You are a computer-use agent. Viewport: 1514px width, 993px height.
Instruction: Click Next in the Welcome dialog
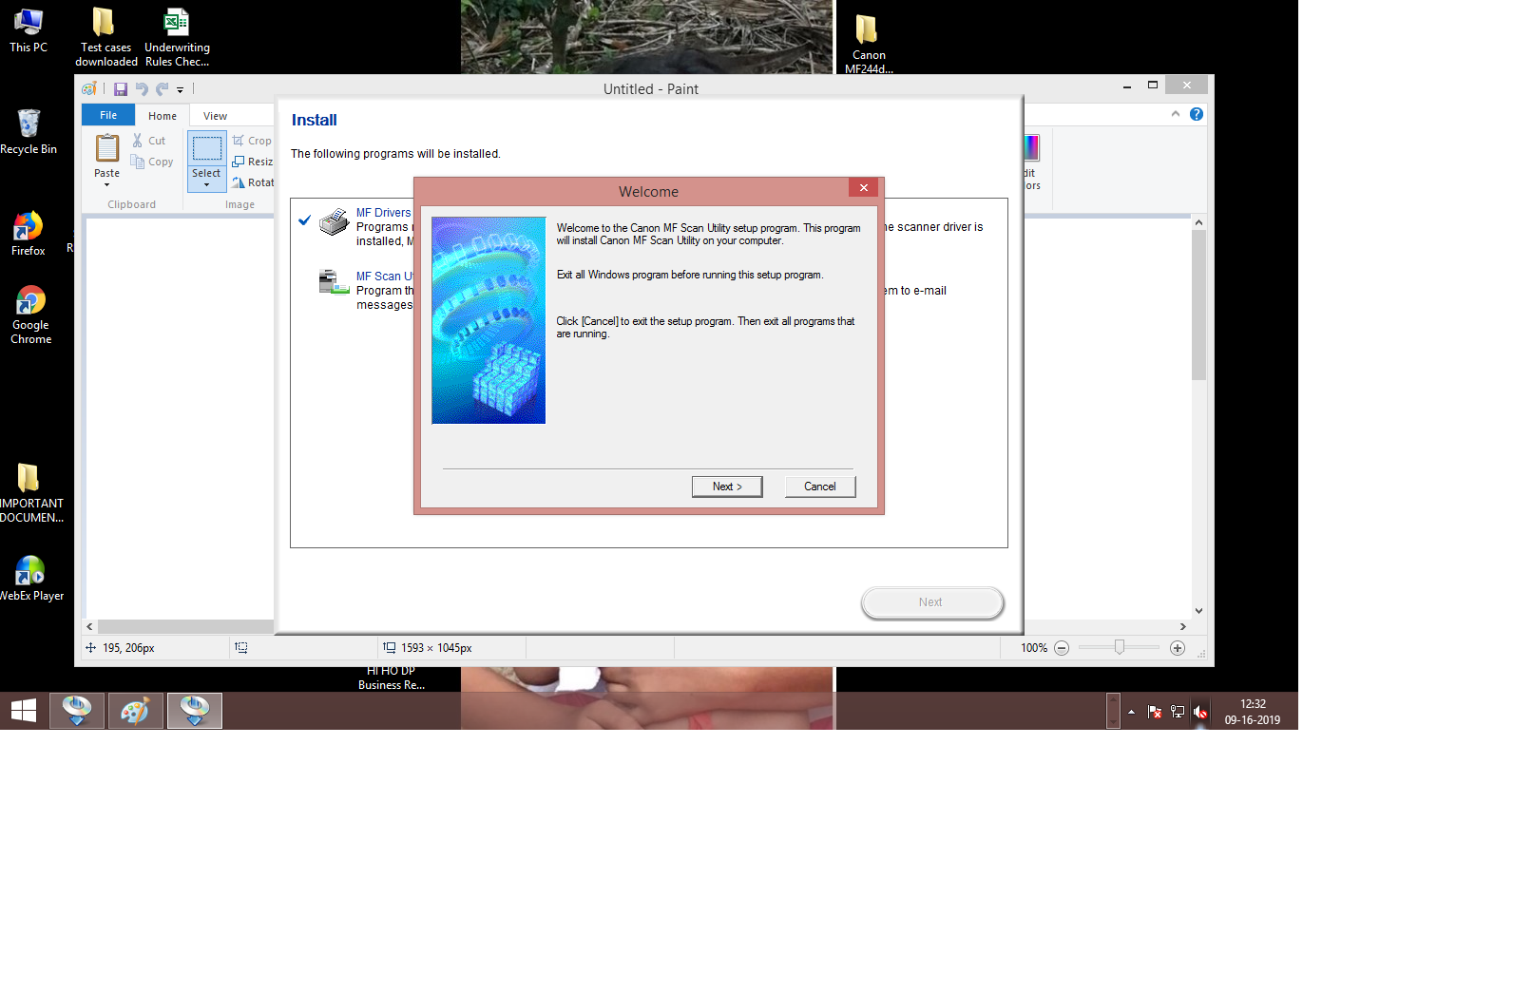coord(727,487)
